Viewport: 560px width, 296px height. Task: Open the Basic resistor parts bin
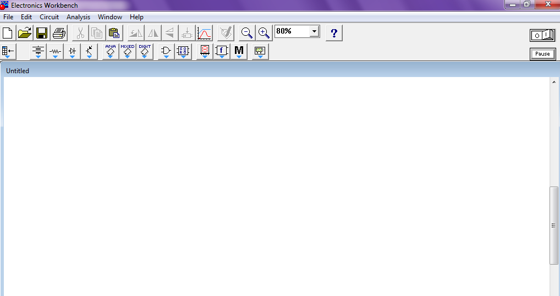pyautogui.click(x=55, y=52)
